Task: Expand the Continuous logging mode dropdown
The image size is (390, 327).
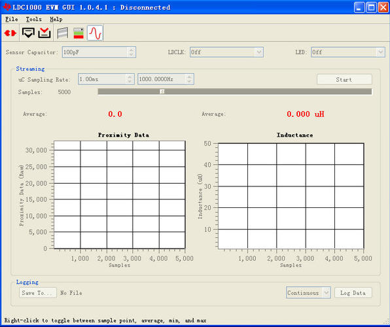Action: click(327, 293)
